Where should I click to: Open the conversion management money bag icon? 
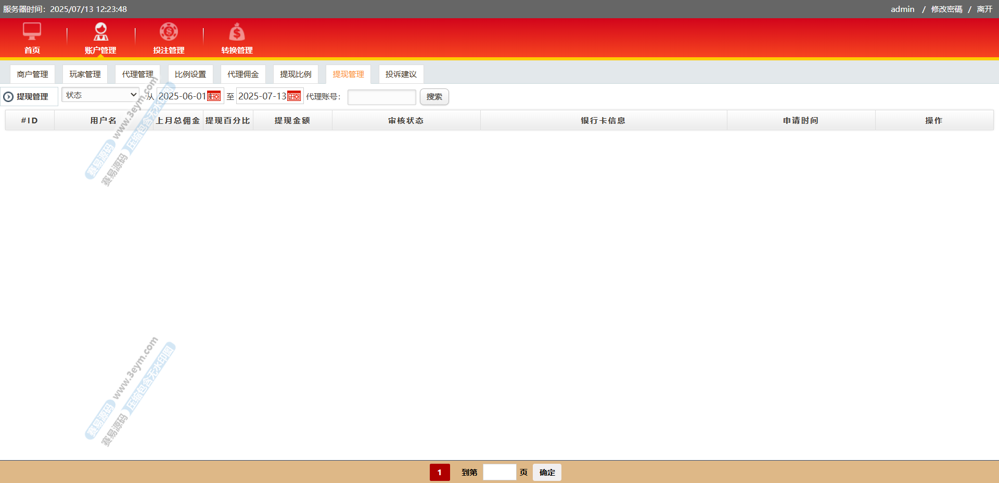coord(237,32)
